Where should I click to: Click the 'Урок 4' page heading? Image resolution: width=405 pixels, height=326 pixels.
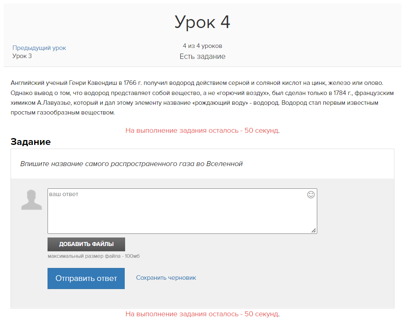click(x=202, y=22)
